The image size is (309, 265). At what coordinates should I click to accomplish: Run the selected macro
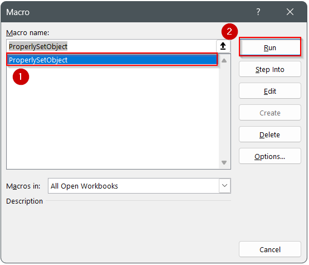[x=270, y=47]
